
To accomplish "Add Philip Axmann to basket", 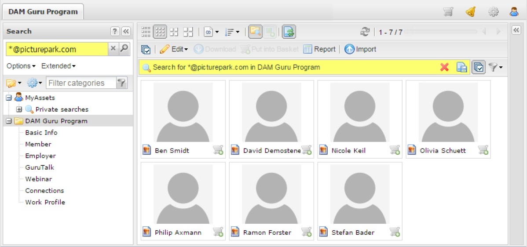I will (218, 232).
